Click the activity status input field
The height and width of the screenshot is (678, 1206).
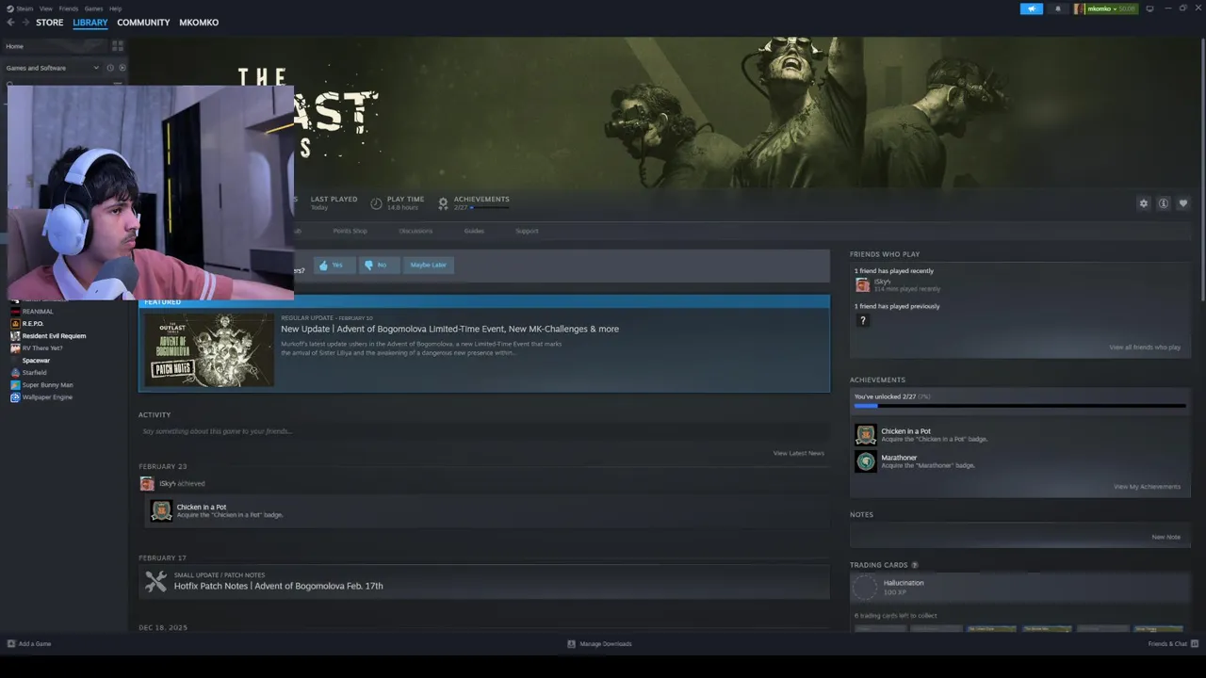tap(483, 431)
